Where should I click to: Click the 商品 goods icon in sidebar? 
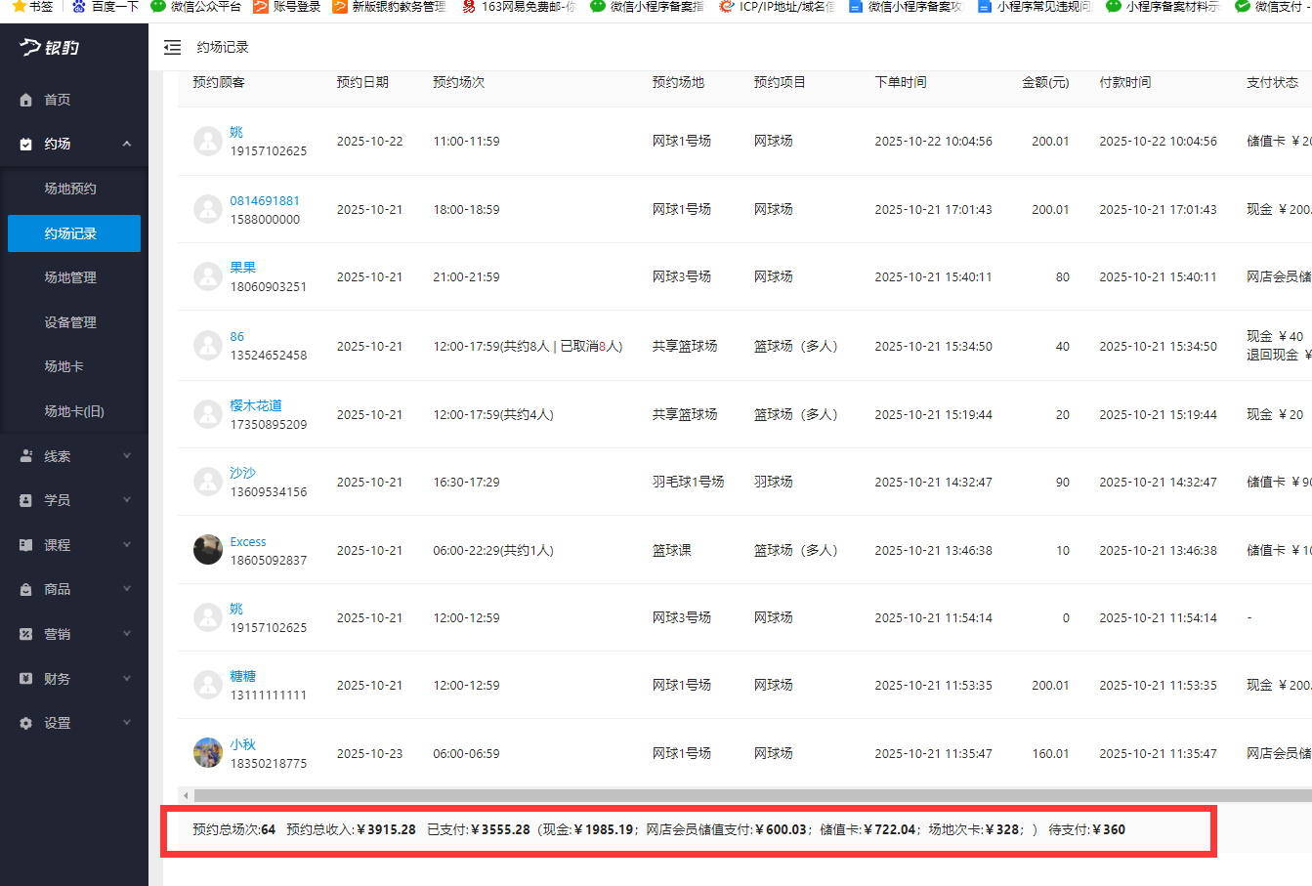(x=26, y=589)
